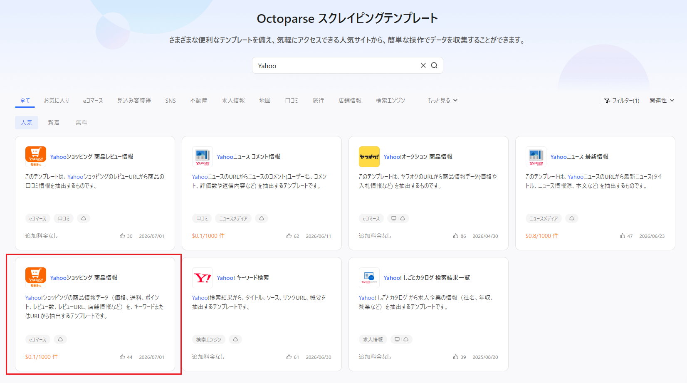Viewport: 687px width, 383px height.
Task: Open the Yahooショッピング 商品レビュー情報 title link
Action: (92, 157)
